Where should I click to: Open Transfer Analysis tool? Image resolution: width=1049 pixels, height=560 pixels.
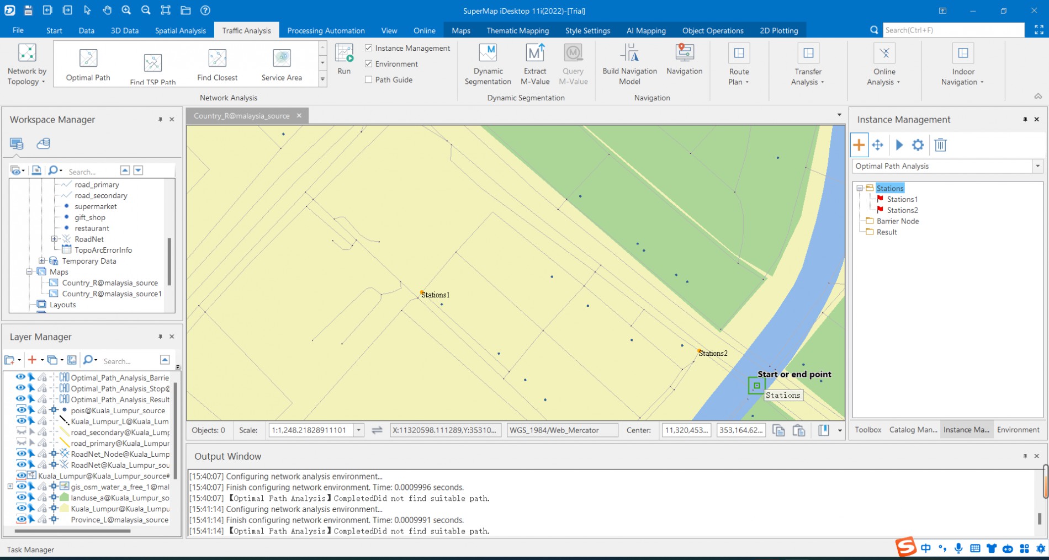point(808,65)
